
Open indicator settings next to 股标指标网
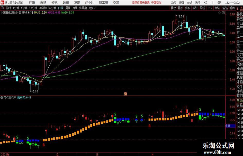pyautogui.click(x=2, y=98)
